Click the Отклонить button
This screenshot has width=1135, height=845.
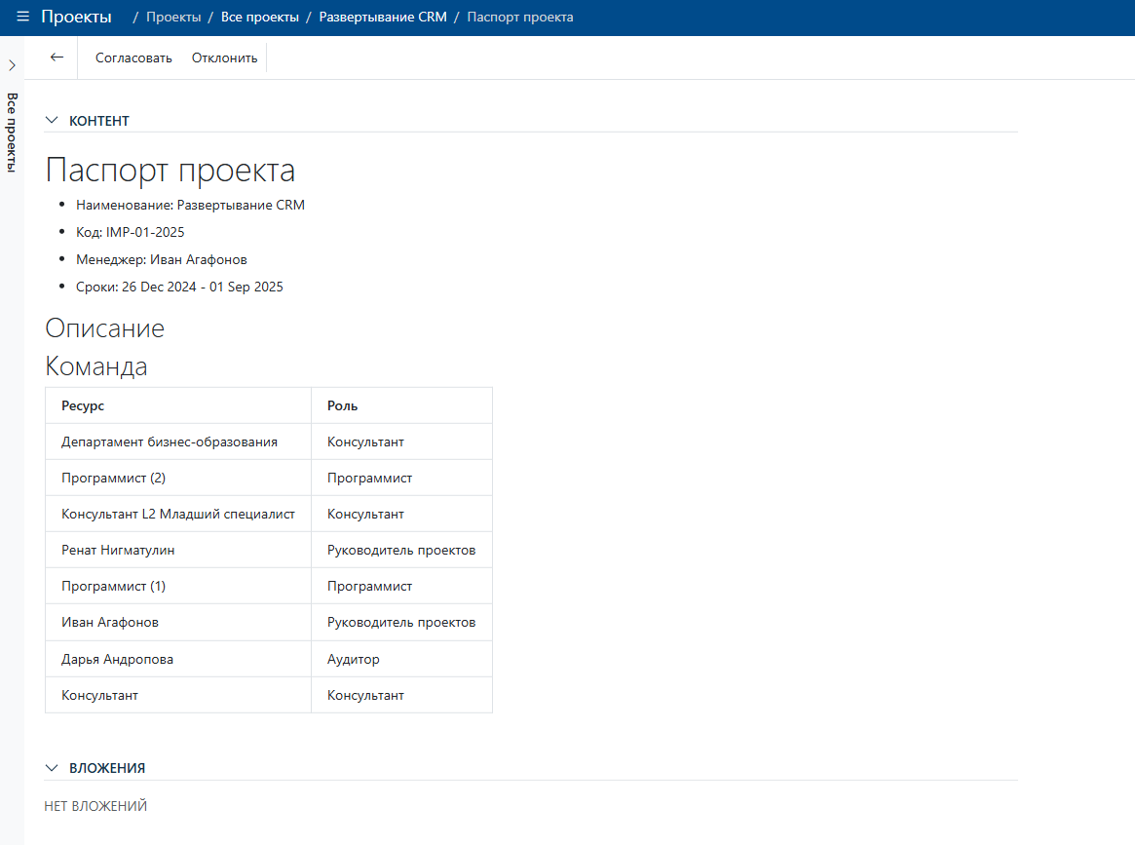coord(224,58)
